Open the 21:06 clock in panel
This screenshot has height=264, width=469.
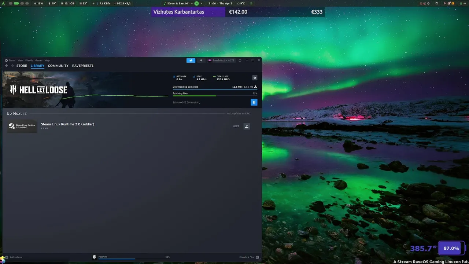[212, 3]
